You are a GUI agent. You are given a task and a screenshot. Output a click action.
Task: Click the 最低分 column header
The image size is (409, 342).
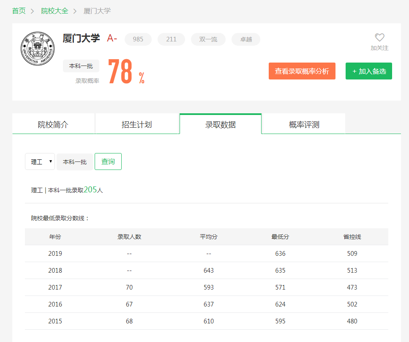(x=280, y=237)
